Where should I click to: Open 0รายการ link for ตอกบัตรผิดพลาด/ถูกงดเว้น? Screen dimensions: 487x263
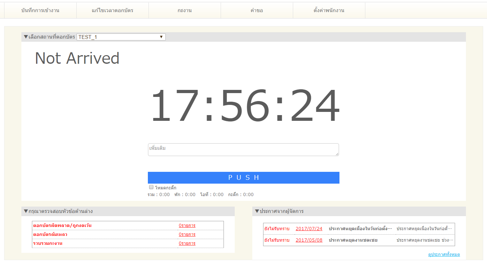coord(187,225)
